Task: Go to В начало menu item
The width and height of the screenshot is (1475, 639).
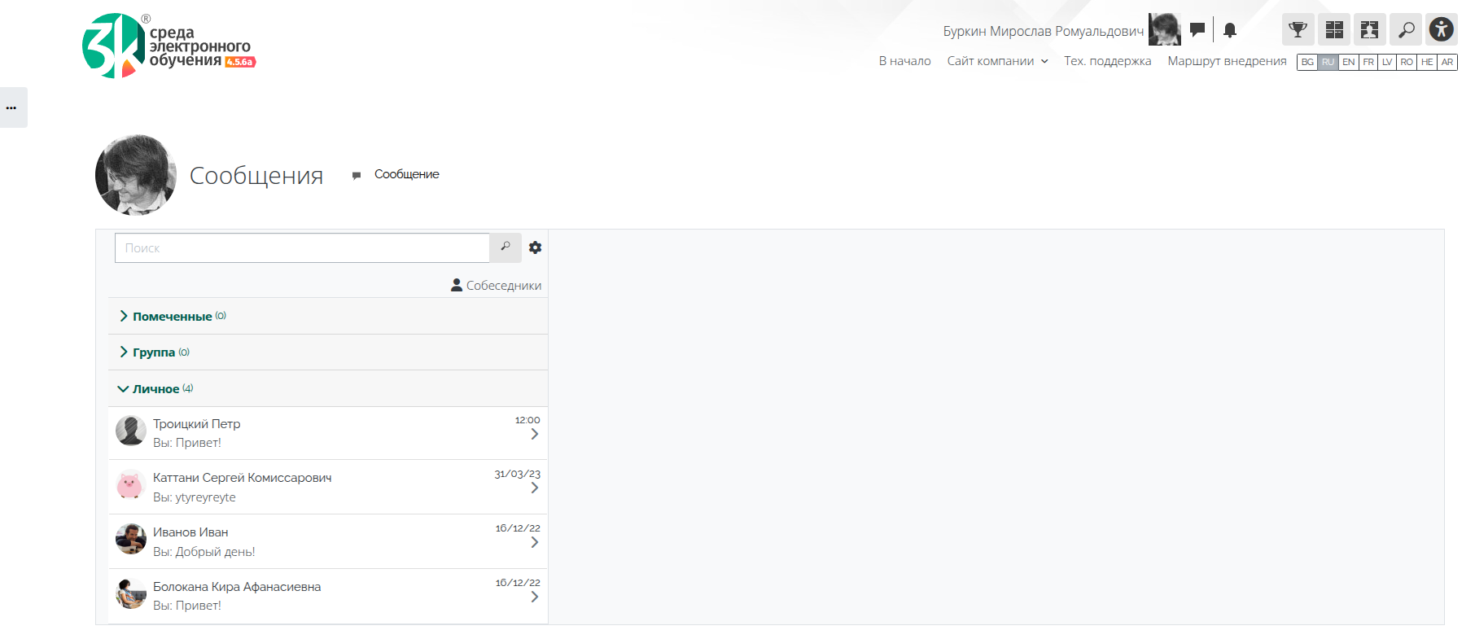Action: tap(904, 61)
